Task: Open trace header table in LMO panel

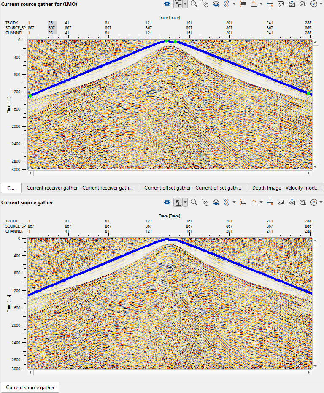Action: (243, 4)
